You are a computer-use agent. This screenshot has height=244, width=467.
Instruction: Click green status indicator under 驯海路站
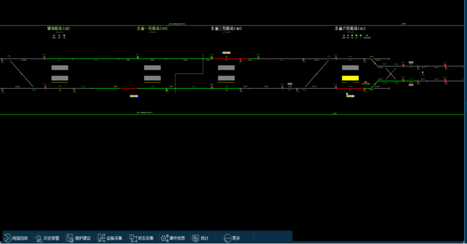(x=64, y=36)
